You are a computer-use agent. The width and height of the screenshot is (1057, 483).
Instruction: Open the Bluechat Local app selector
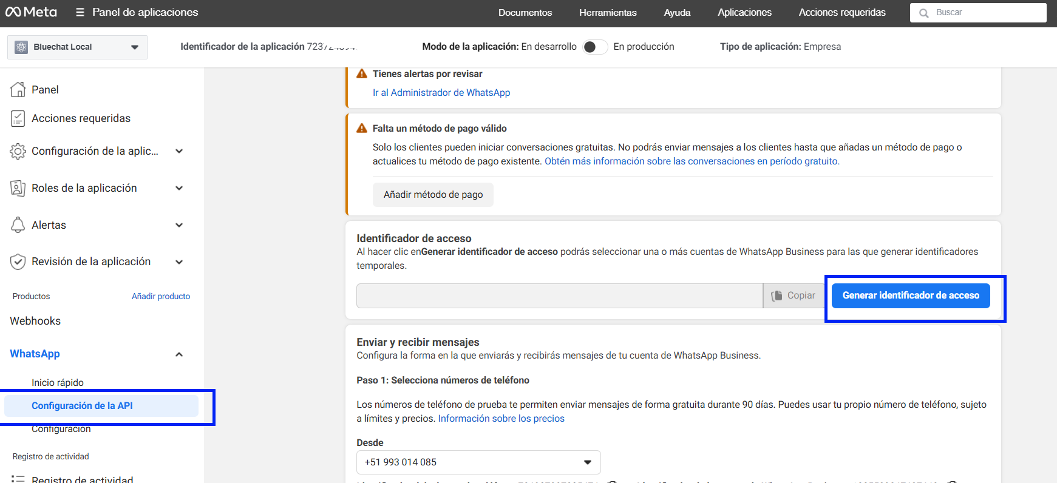(77, 47)
